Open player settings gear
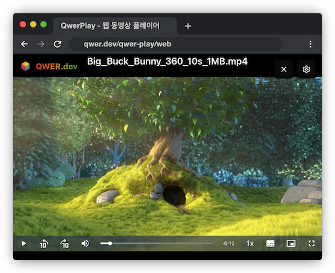This screenshot has height=273, width=335. click(306, 69)
